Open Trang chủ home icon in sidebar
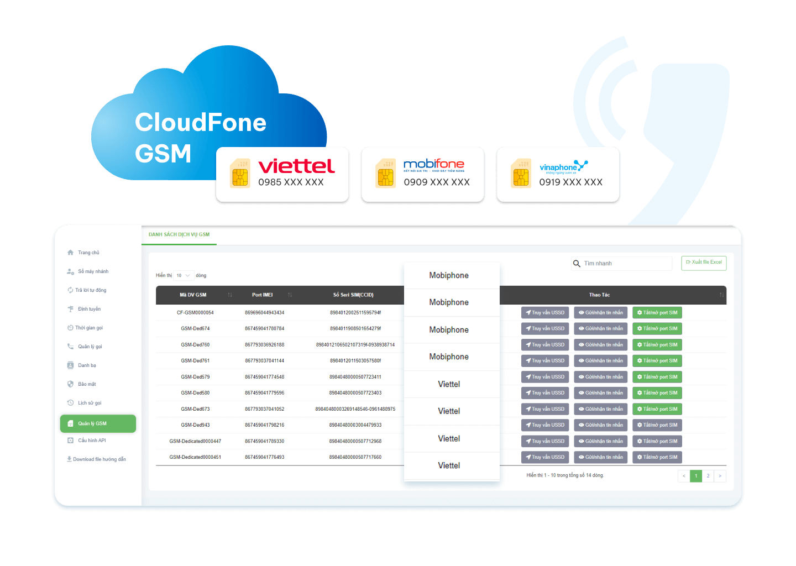This screenshot has width=796, height=566. [70, 253]
